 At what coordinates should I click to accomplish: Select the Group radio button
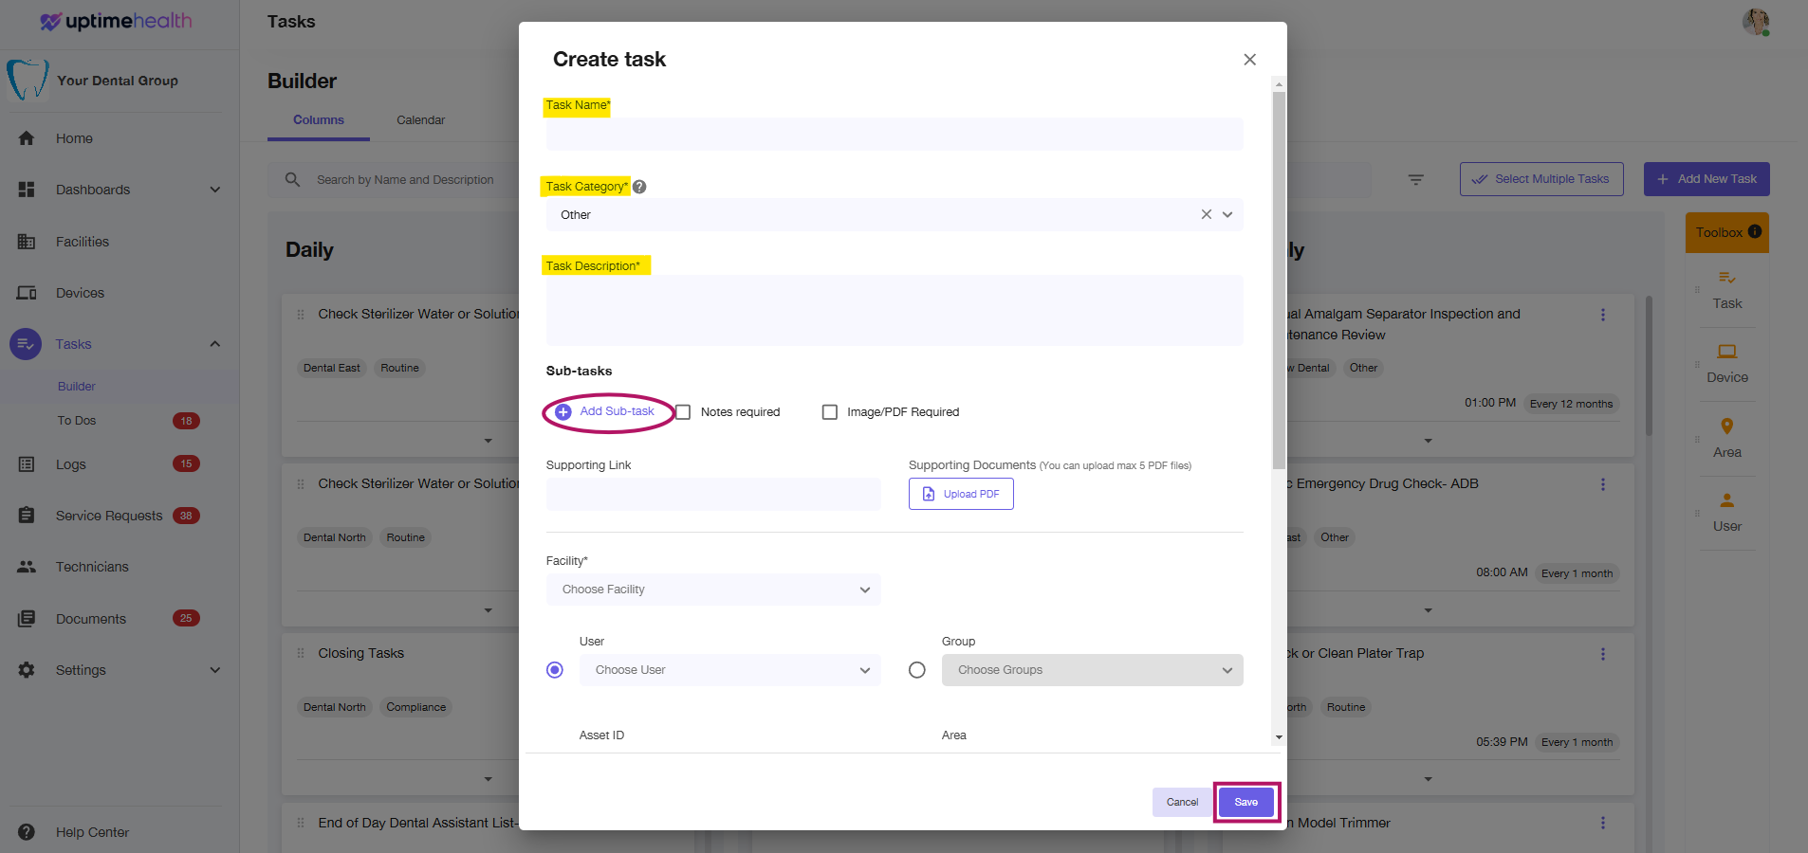[x=917, y=670]
